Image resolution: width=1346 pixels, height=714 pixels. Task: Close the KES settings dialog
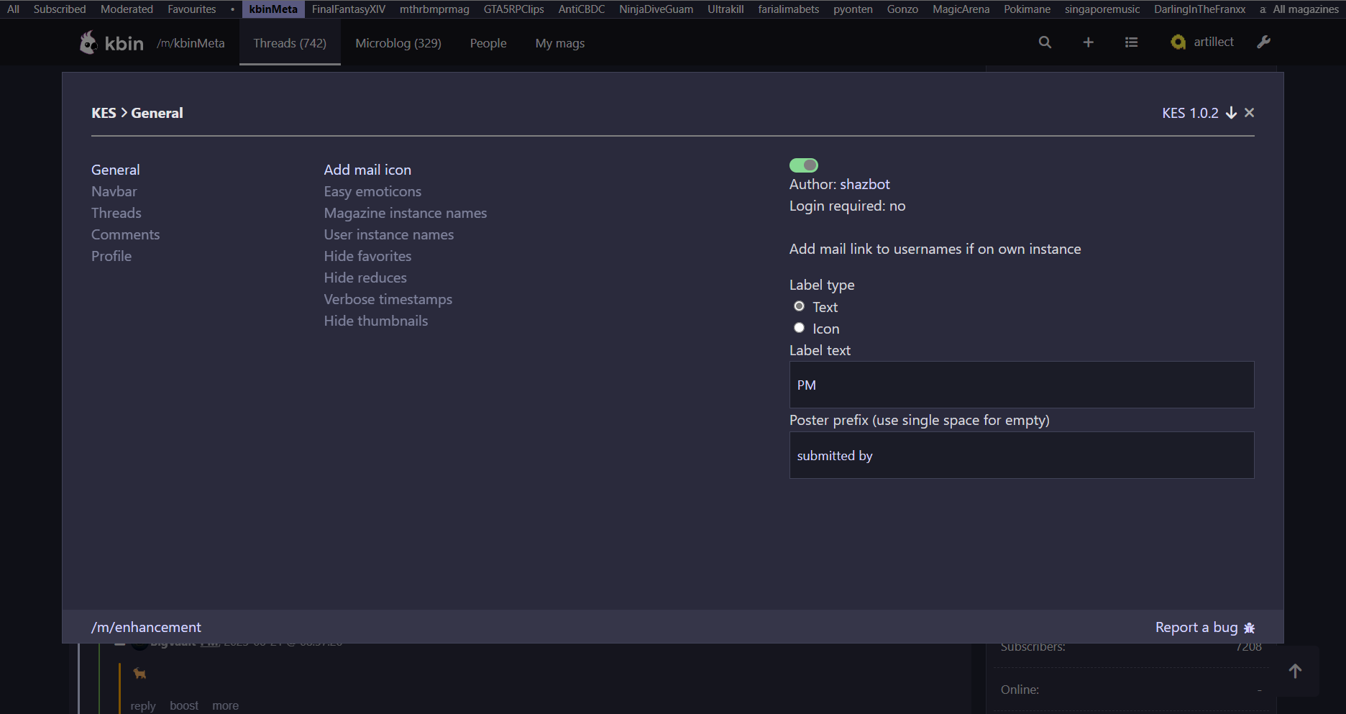[x=1250, y=113]
